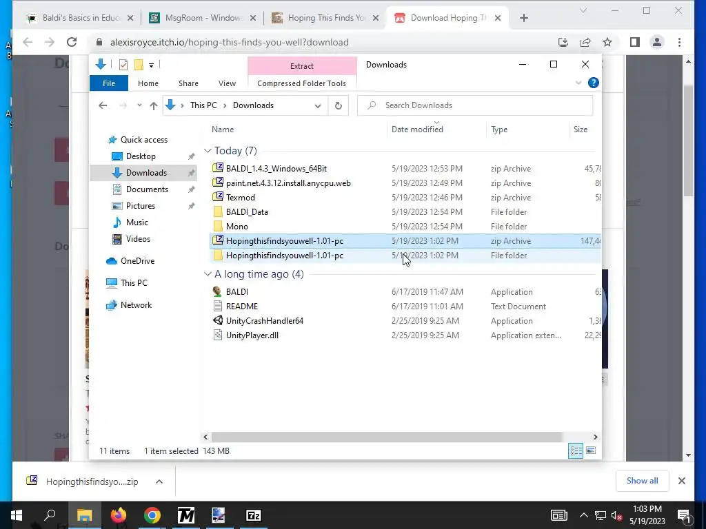Open 7-Zip from the taskbar
This screenshot has width=706, height=529.
(254, 515)
